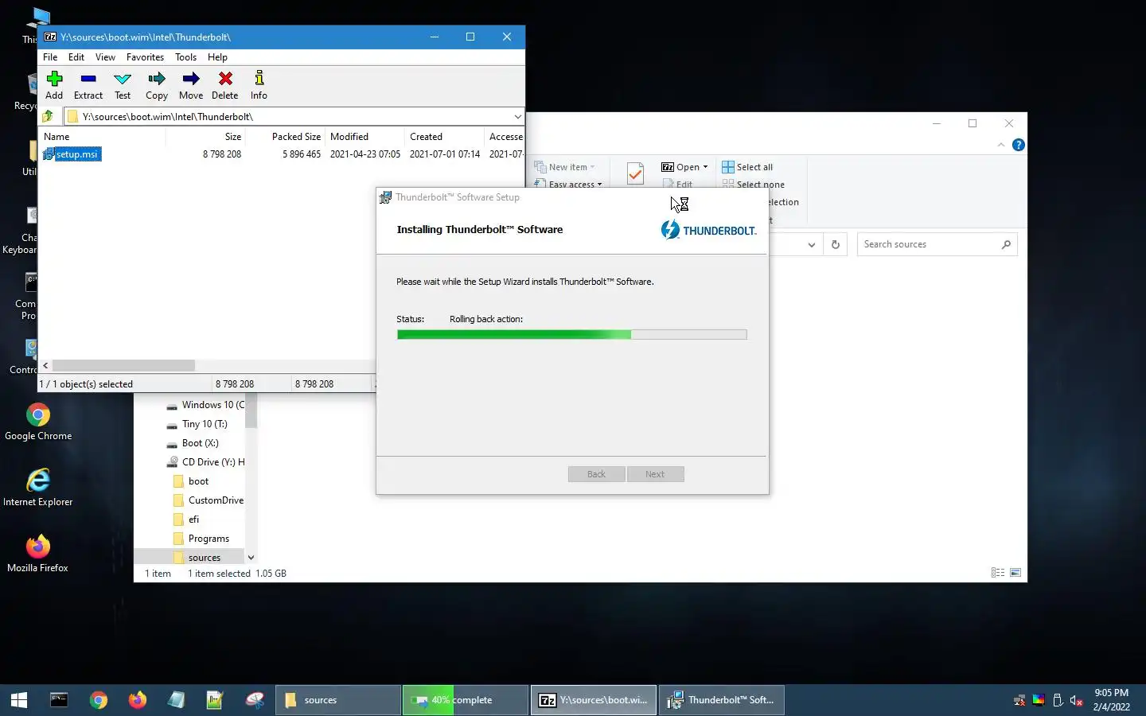Screen dimensions: 1146x716
Task: Open New item dropdown in Explorer ribbon
Action: pyautogui.click(x=565, y=167)
